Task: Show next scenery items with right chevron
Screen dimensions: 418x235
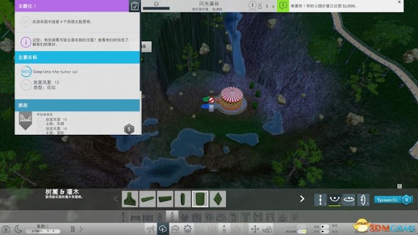Action: click(302, 199)
